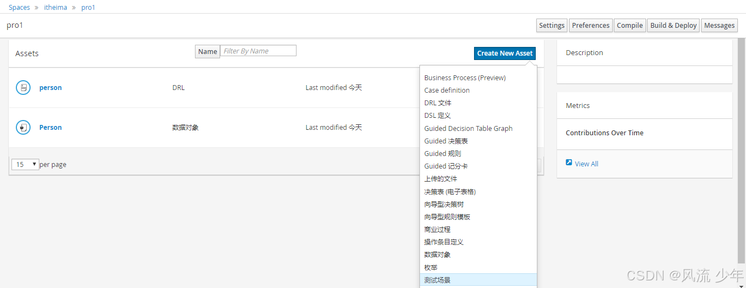Image resolution: width=746 pixels, height=288 pixels.
Task: Click the Build & Deploy button
Action: coord(673,25)
